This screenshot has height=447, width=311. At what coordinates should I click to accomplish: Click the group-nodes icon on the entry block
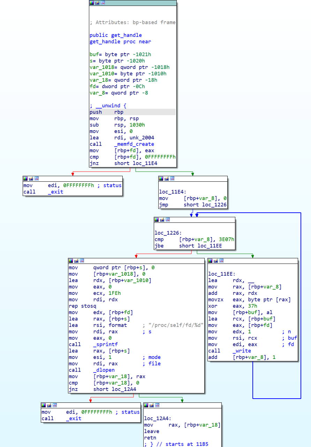[103, 3]
